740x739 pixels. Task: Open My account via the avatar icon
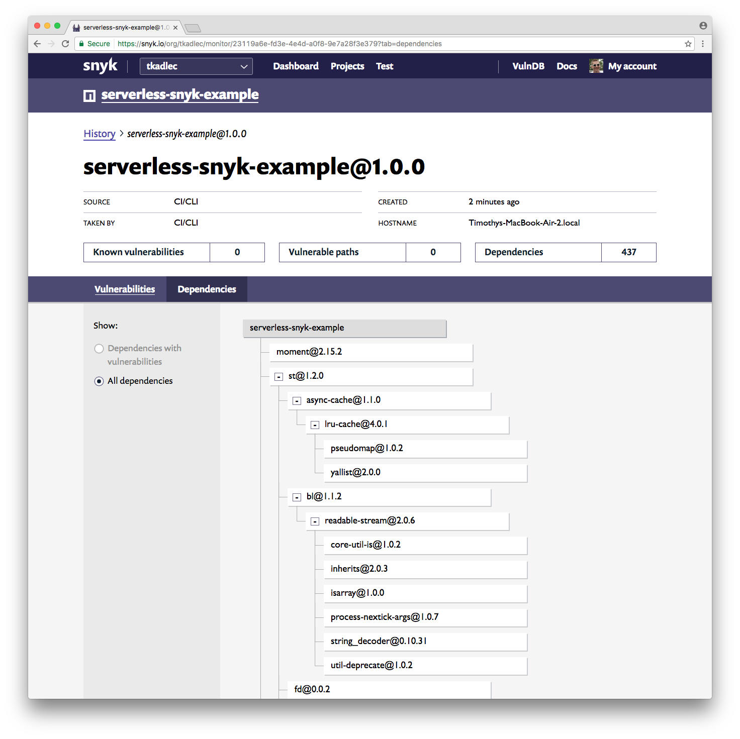(596, 66)
